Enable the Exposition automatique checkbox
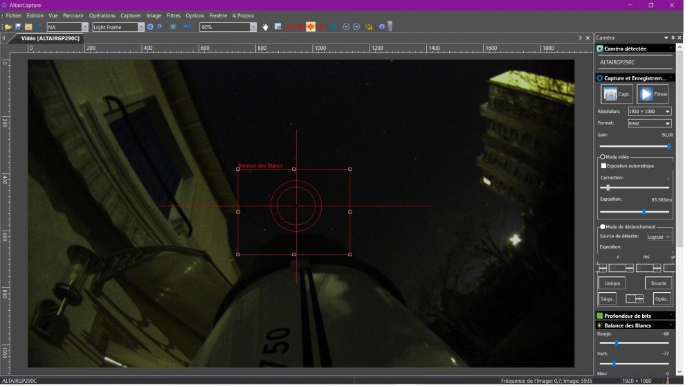This screenshot has width=692, height=387. click(603, 166)
